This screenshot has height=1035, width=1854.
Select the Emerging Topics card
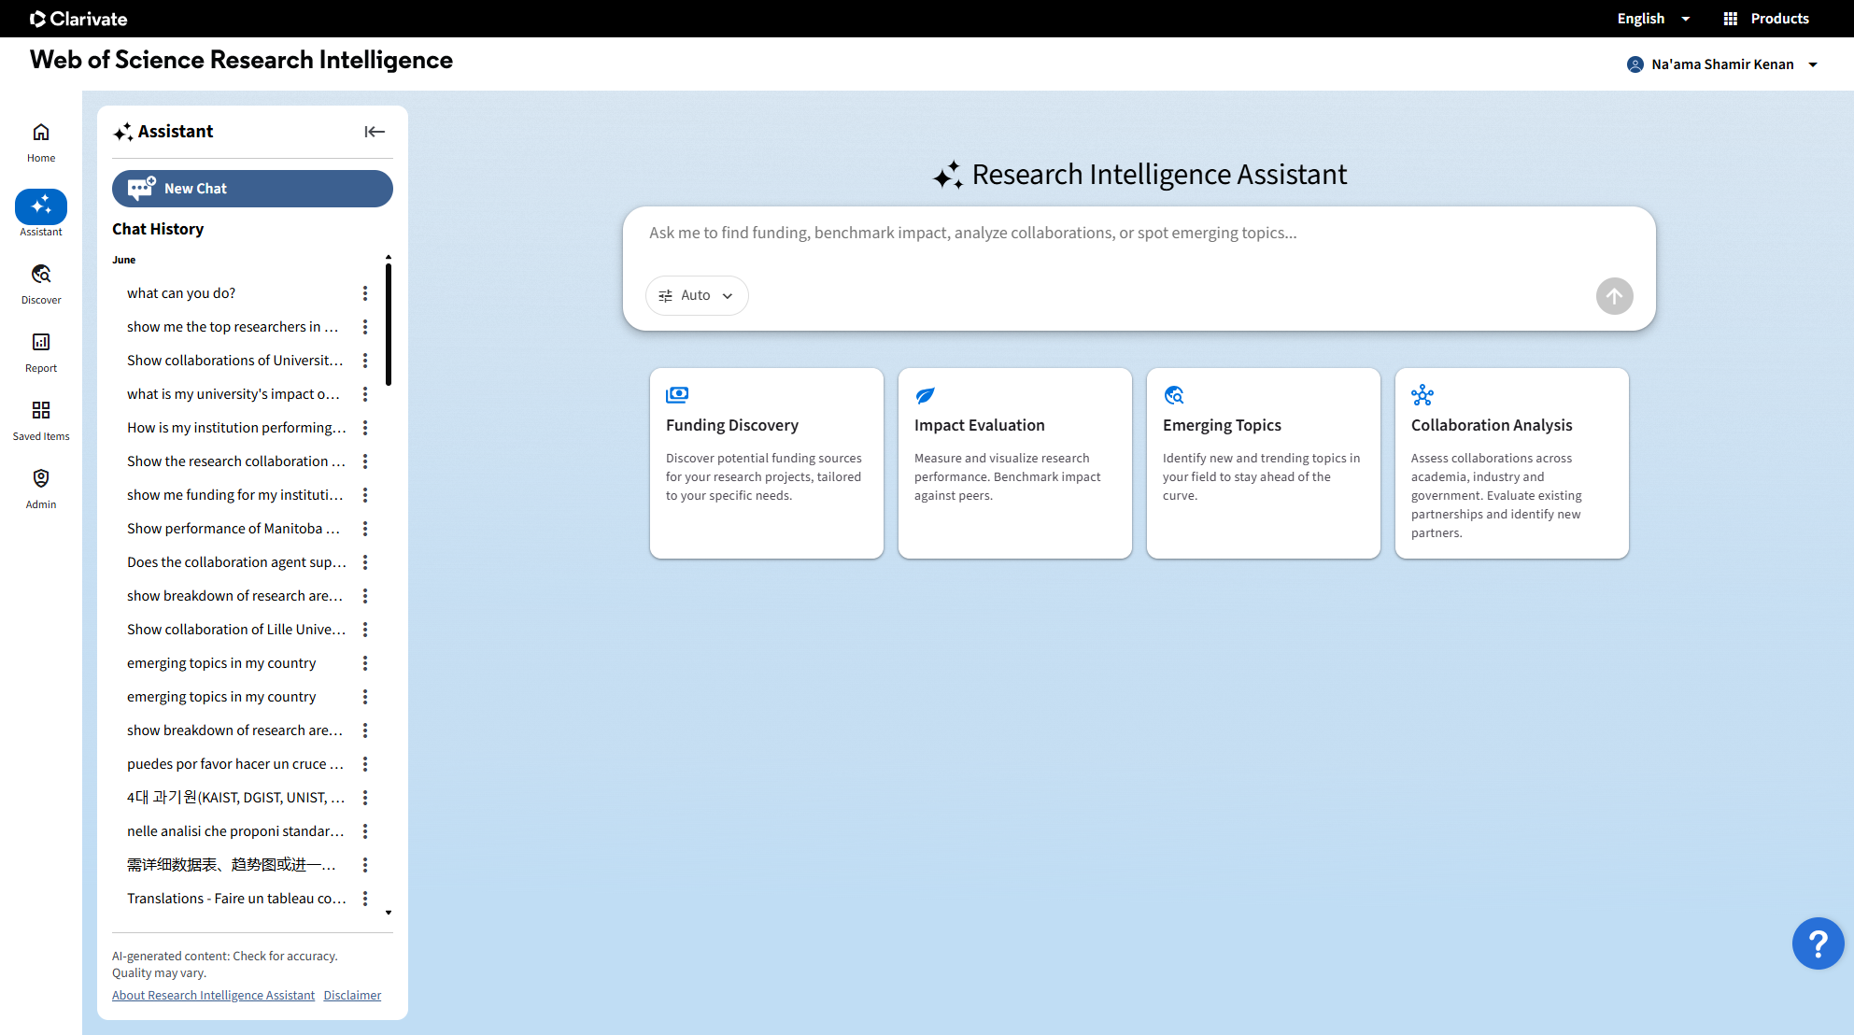(x=1264, y=463)
